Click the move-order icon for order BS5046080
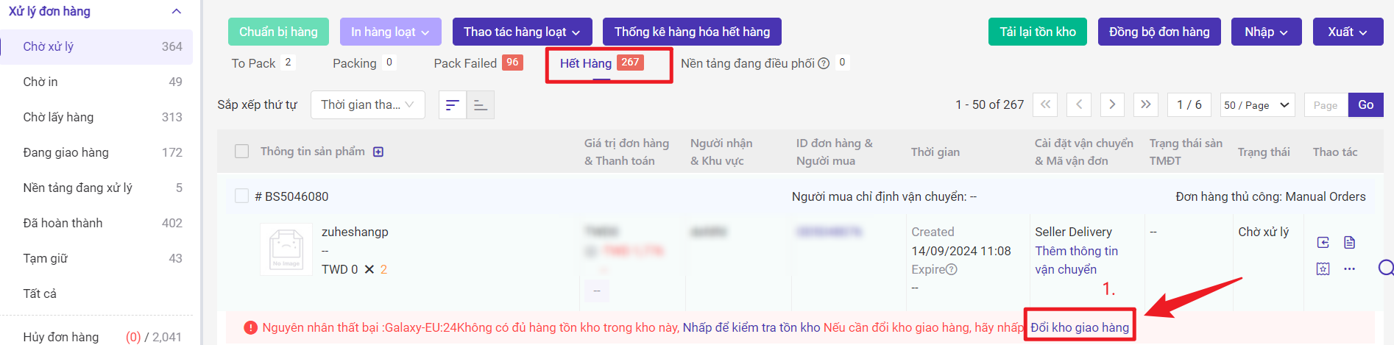The image size is (1394, 345). coord(1323,242)
